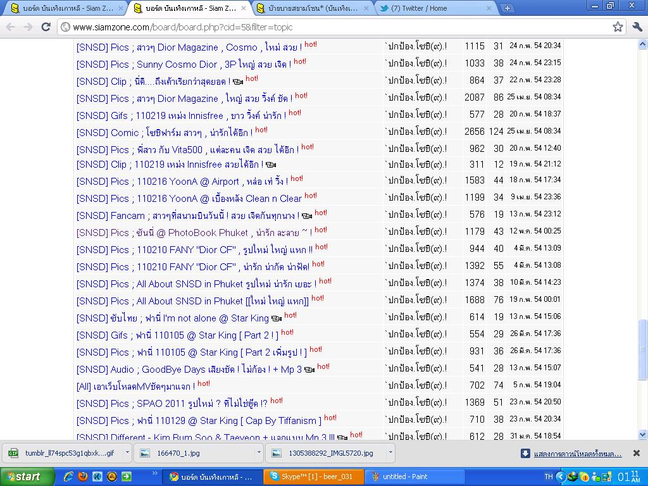
Task: Click the video camera icon on SNSD Fancam row
Action: coord(307,216)
